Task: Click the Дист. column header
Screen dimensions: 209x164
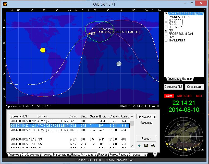Action: pyautogui.click(x=104, y=116)
